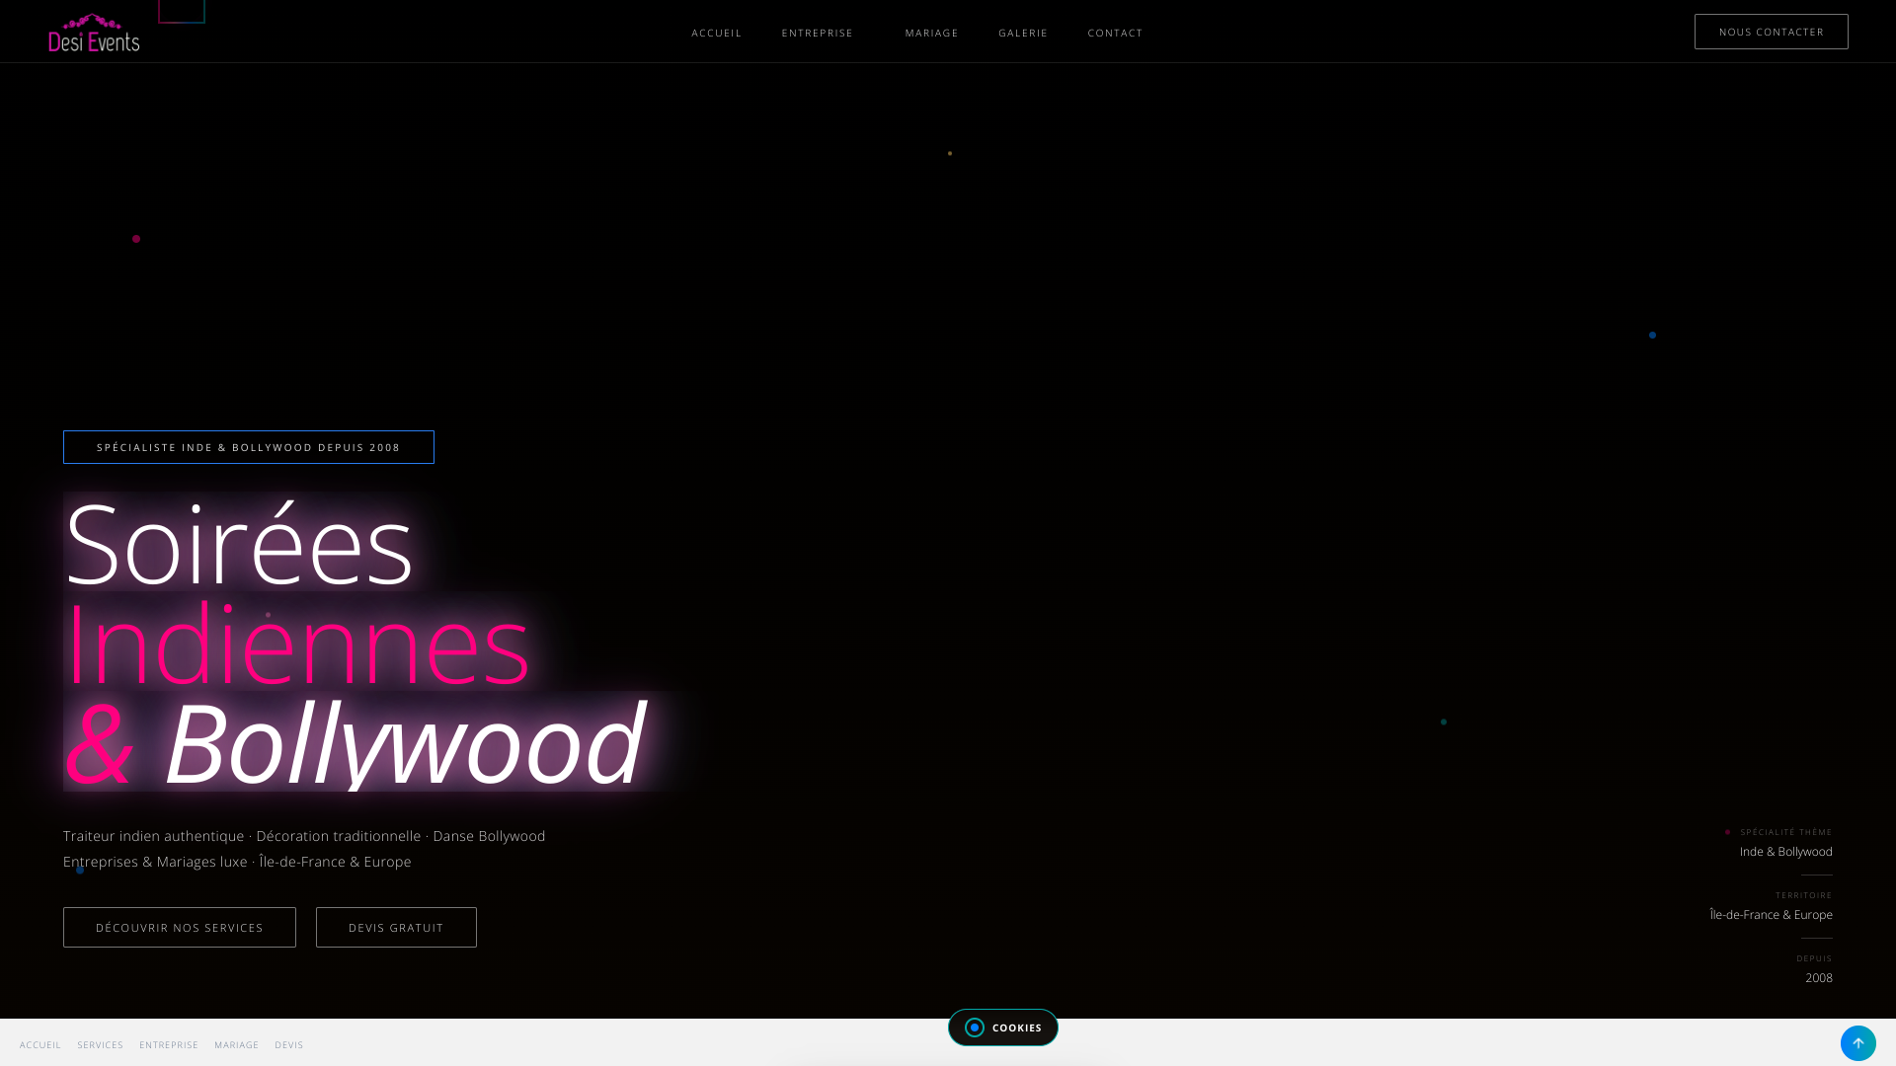
Task: Click the Spécialiste Inde & Bollywood badge
Action: pyautogui.click(x=249, y=447)
